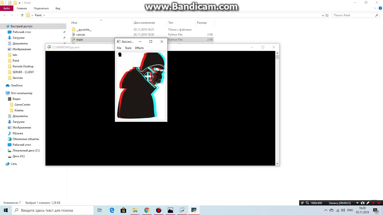
Task: Open recent locations dropdown next to forward arrow
Action: [17, 15]
